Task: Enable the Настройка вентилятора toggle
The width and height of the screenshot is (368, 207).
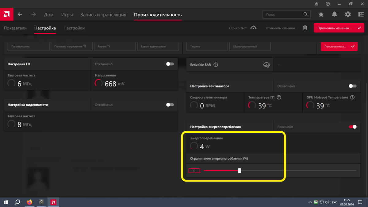Action: (353, 86)
